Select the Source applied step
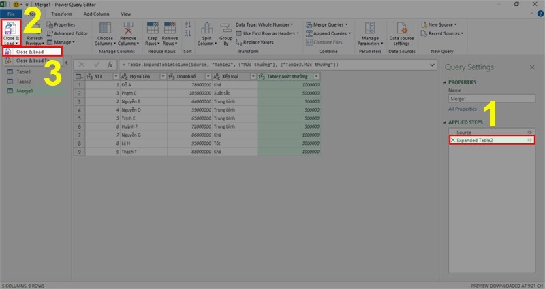Screen dimensions: 545x289 (491, 132)
